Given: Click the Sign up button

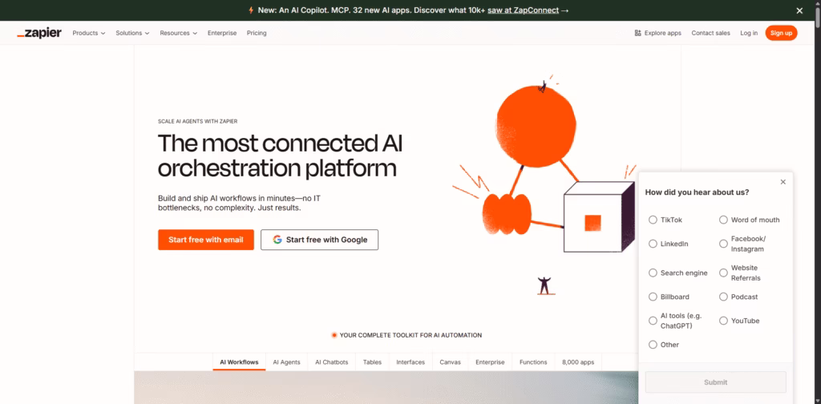Looking at the screenshot, I should point(781,33).
